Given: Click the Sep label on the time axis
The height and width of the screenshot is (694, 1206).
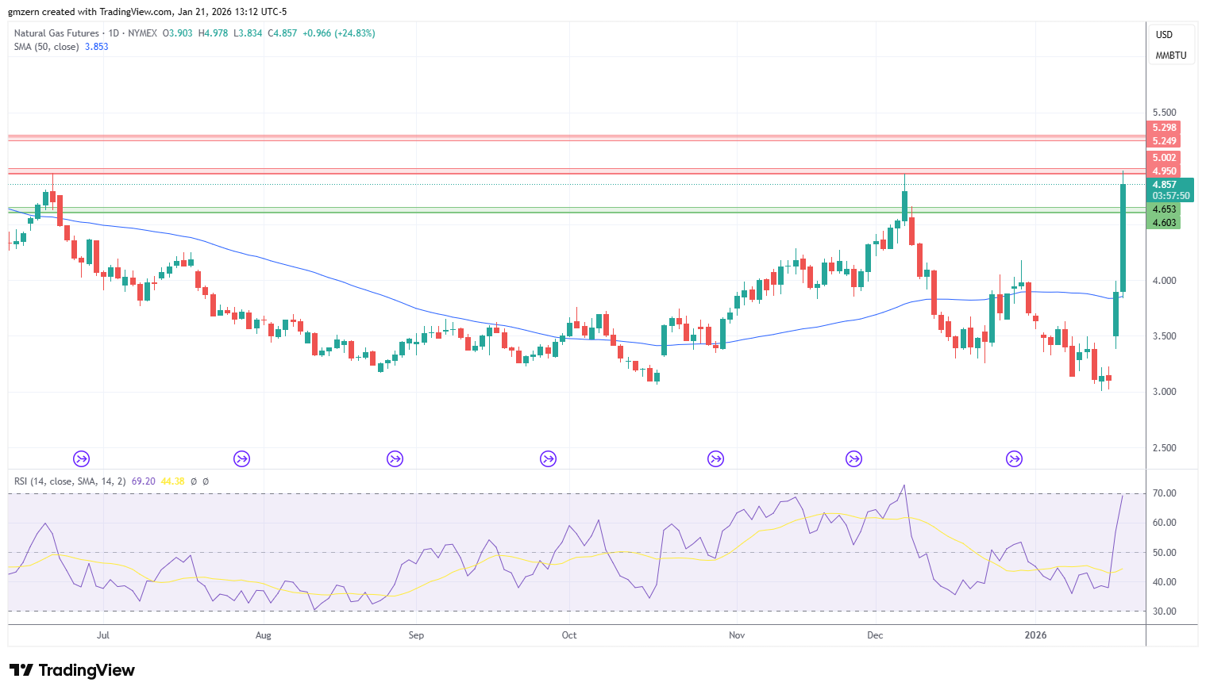Looking at the screenshot, I should [x=416, y=635].
